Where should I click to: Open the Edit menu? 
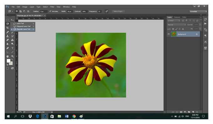coord(18,7)
